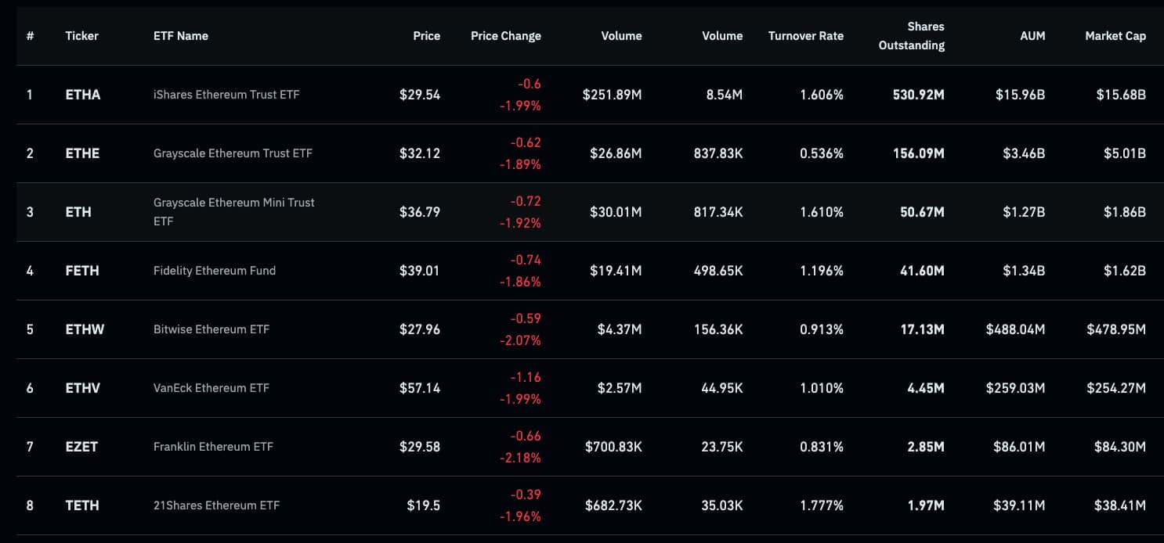This screenshot has width=1164, height=543.
Task: Click the ETHE ticker symbol
Action: (82, 153)
